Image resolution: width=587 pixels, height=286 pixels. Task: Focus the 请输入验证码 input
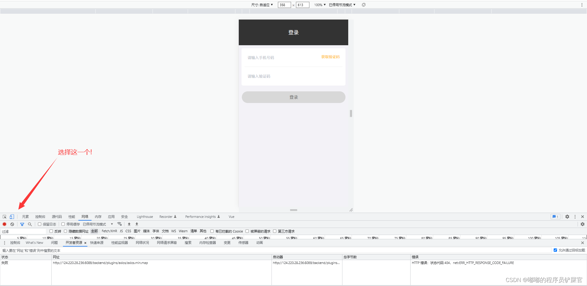click(293, 76)
